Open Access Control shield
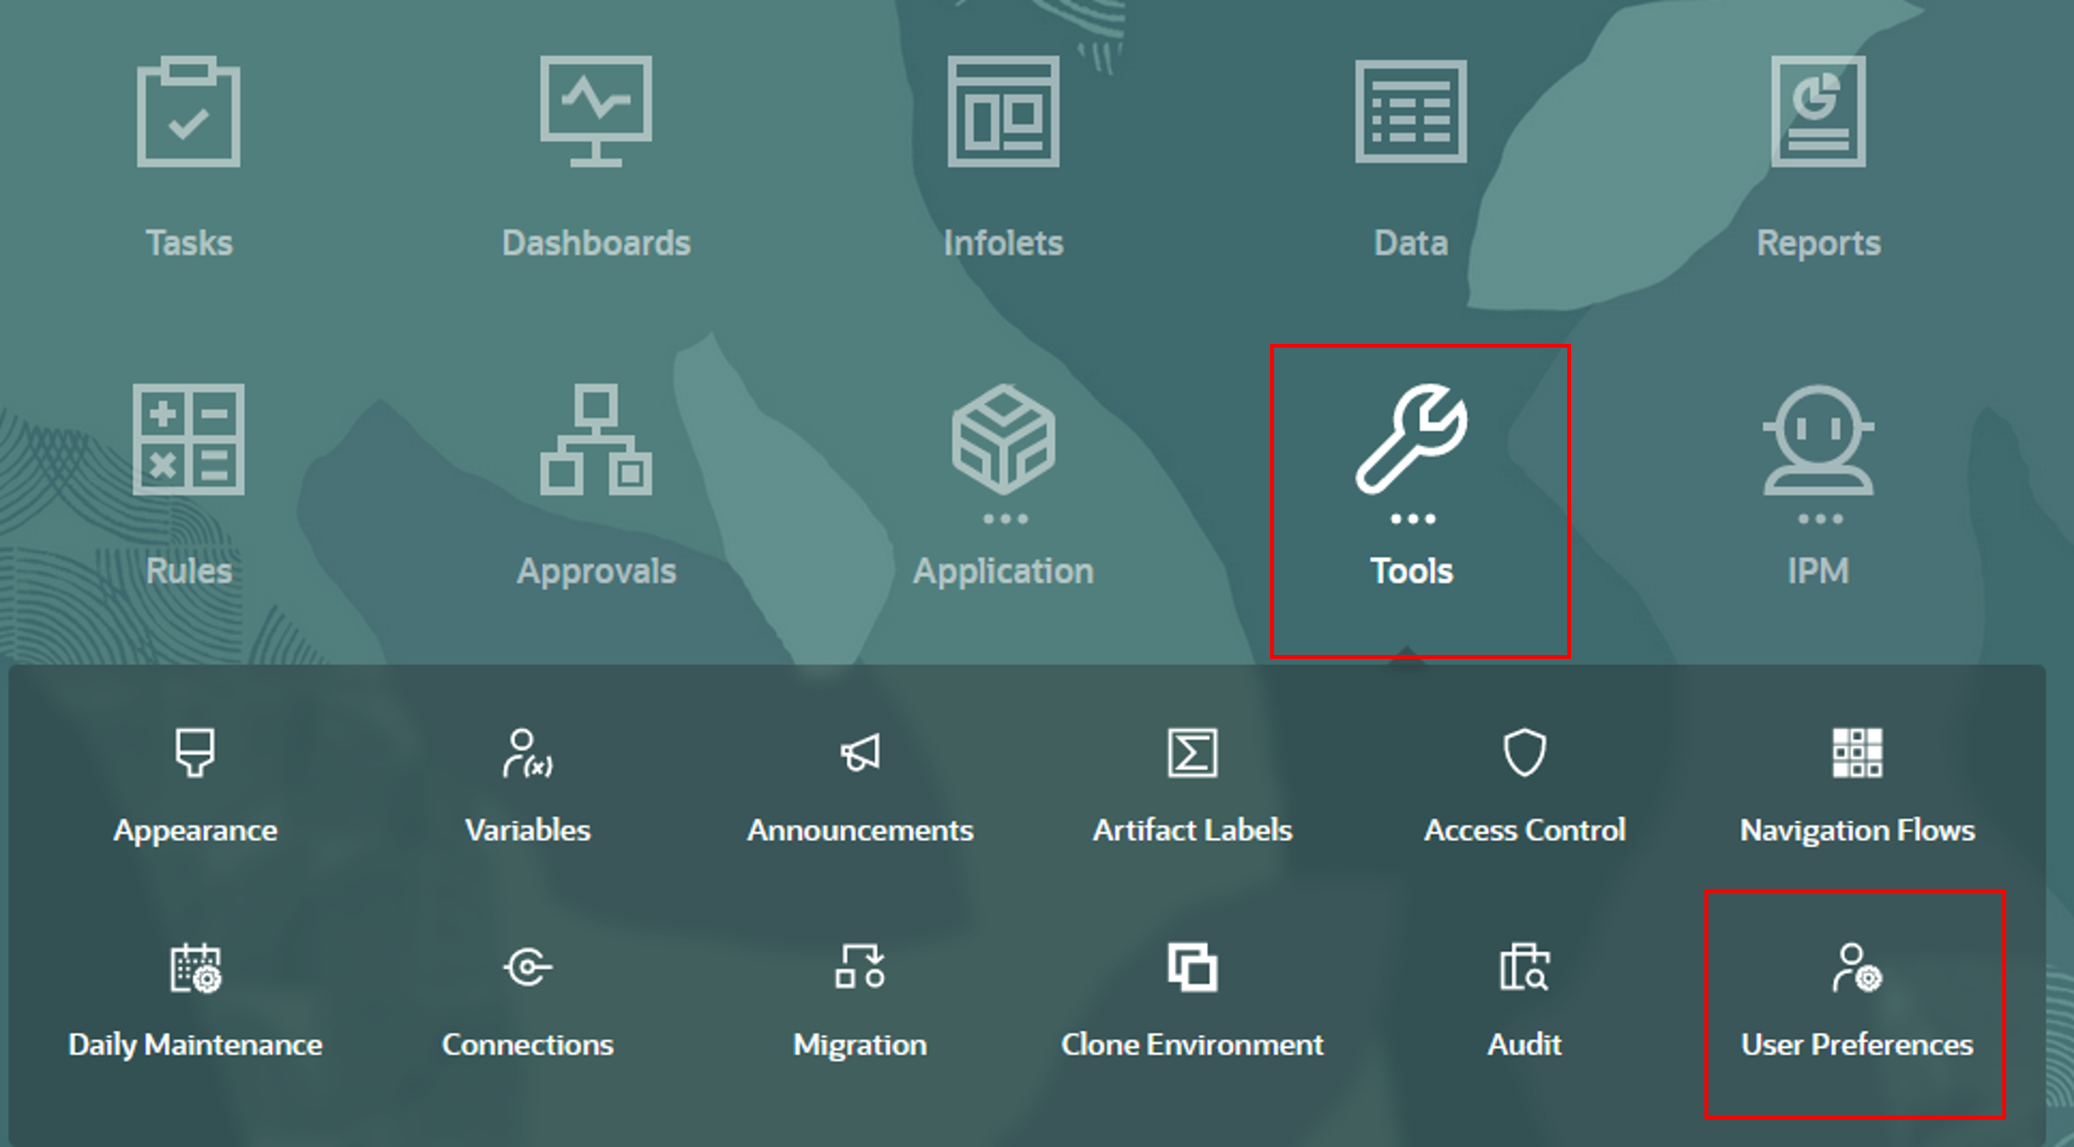The width and height of the screenshot is (2074, 1147). pos(1524,753)
